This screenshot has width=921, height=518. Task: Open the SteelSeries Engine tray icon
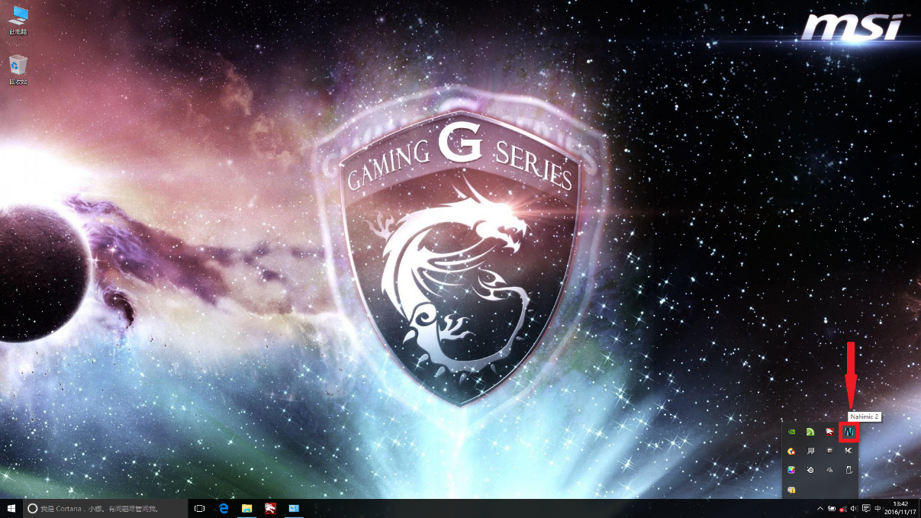pyautogui.click(x=810, y=470)
